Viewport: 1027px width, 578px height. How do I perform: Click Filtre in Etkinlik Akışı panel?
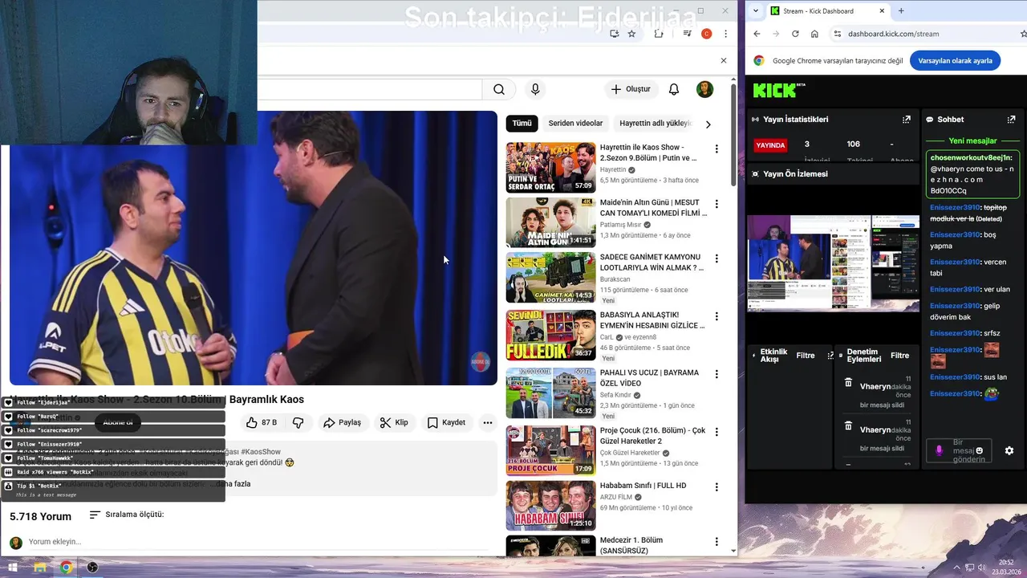point(806,356)
